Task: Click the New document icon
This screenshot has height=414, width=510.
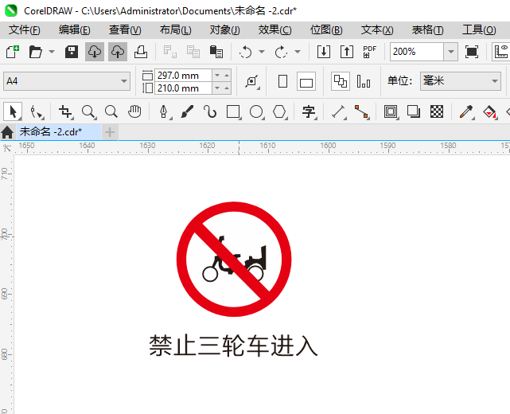Action: pyautogui.click(x=13, y=52)
